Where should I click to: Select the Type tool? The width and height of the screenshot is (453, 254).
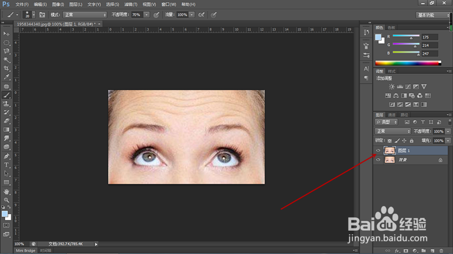[6, 165]
